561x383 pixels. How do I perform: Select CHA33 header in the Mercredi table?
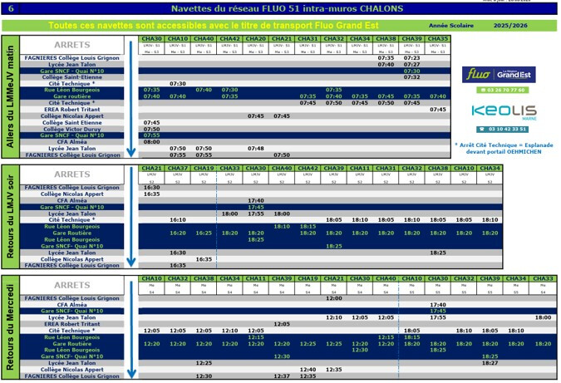point(543,278)
